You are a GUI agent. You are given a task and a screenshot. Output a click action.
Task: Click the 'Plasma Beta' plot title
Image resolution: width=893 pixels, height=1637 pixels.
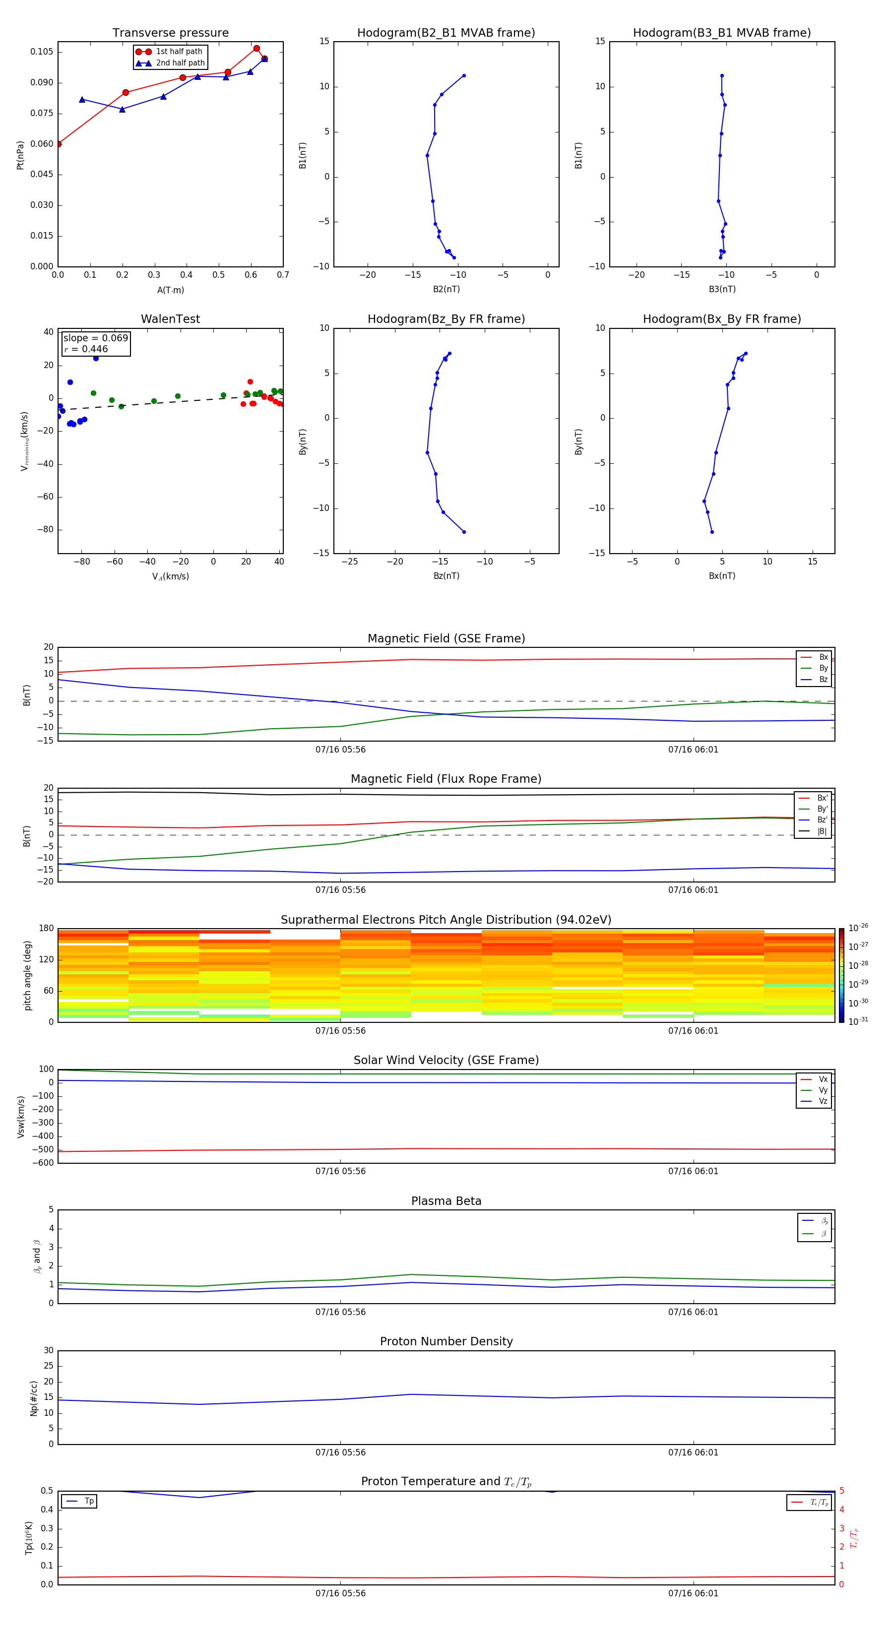[446, 1201]
